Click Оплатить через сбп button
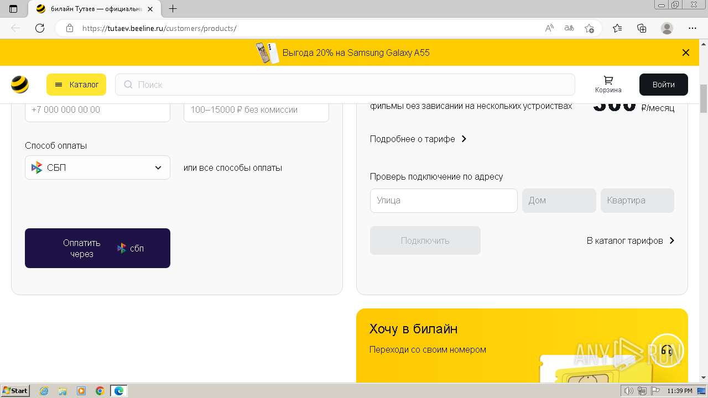The height and width of the screenshot is (398, 708). (x=97, y=248)
